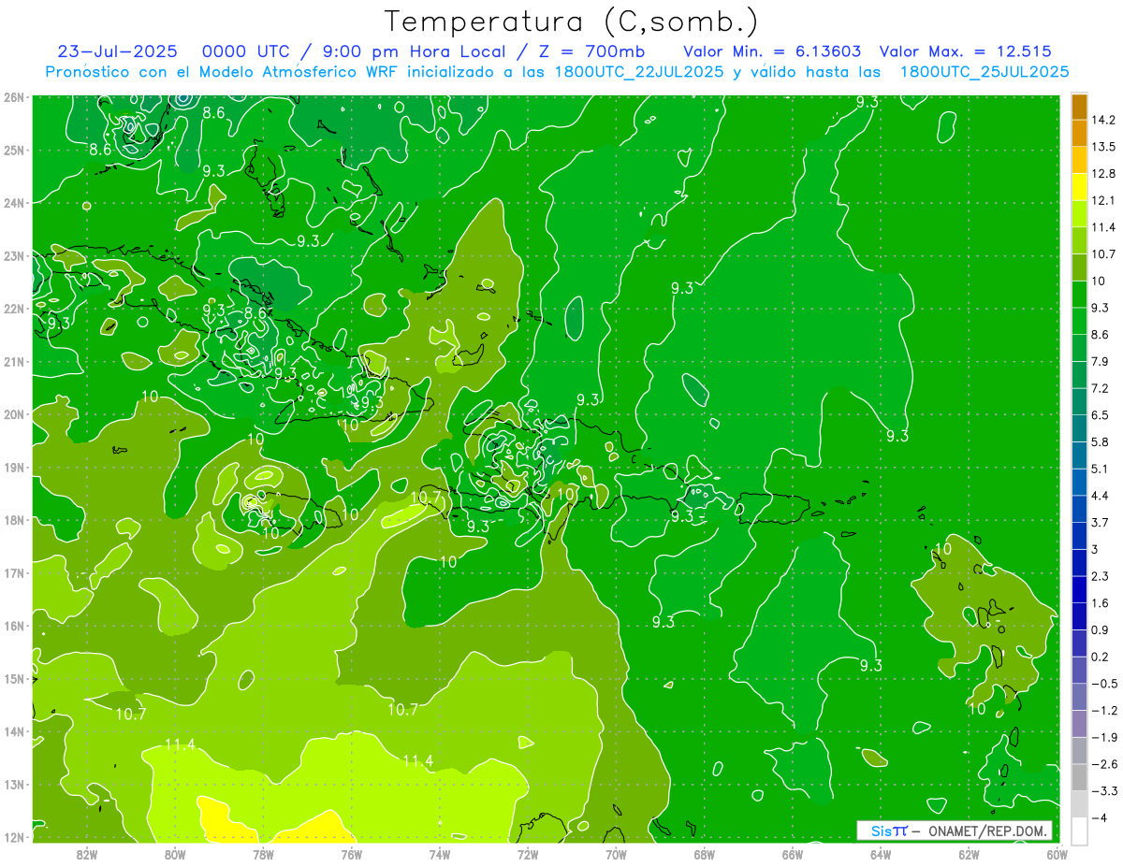Click the '2.3' colorbar legend value
1123x867 pixels.
point(1100,576)
